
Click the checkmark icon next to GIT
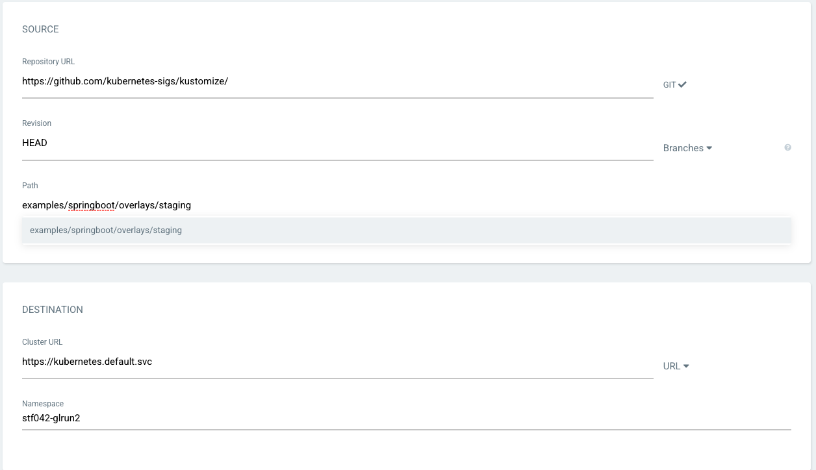click(x=682, y=84)
